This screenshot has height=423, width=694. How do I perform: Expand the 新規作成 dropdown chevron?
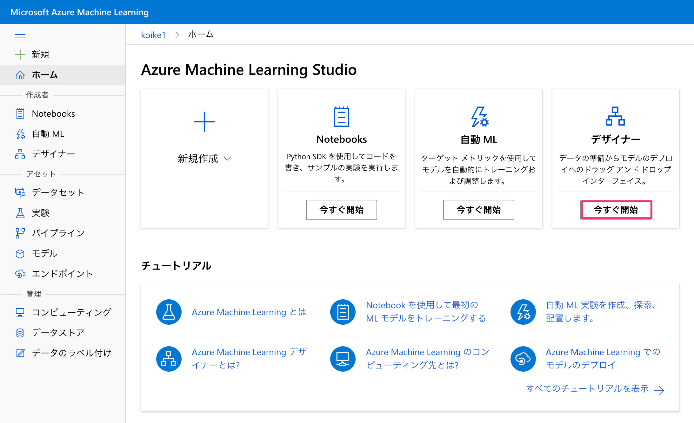227,159
